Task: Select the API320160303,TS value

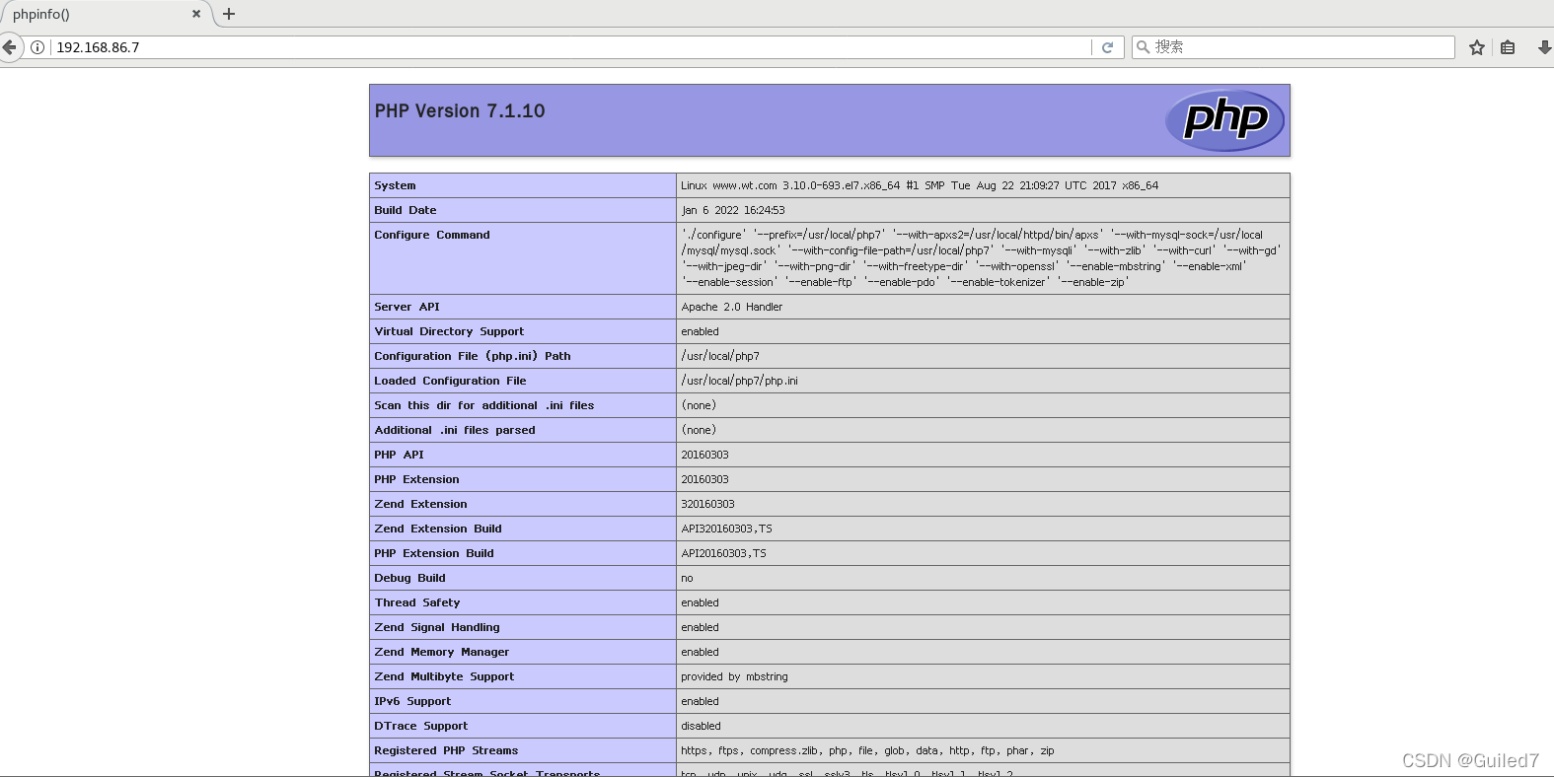Action: 726,529
